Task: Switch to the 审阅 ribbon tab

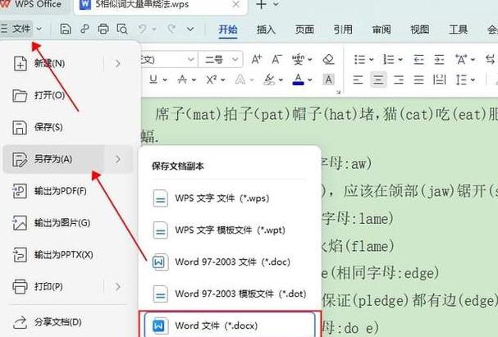Action: [x=381, y=30]
